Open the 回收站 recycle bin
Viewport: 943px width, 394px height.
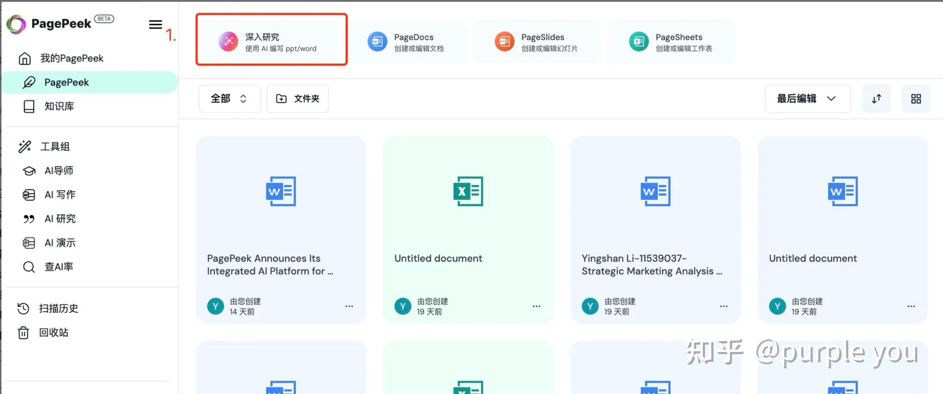[53, 333]
